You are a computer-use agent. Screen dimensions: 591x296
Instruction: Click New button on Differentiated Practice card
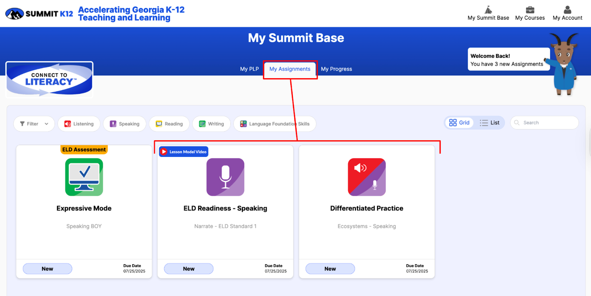coord(330,269)
